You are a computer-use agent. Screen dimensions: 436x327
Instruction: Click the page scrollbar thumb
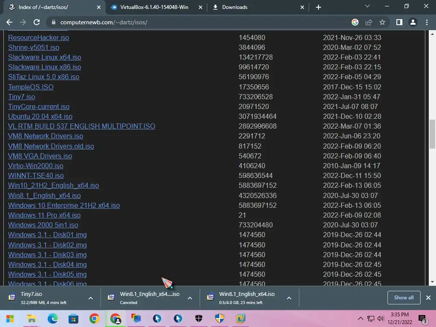(432, 134)
